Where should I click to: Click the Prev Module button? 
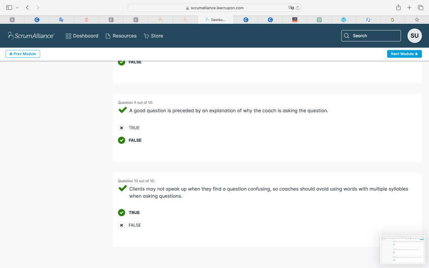click(23, 54)
